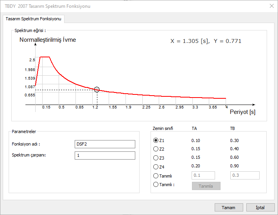Click the 2.95 tick label on period axis
This screenshot has height=215, width=278.
click(x=179, y=107)
